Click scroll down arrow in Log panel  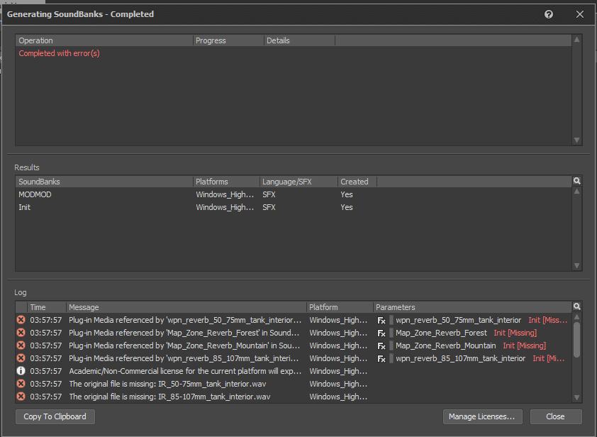(577, 397)
